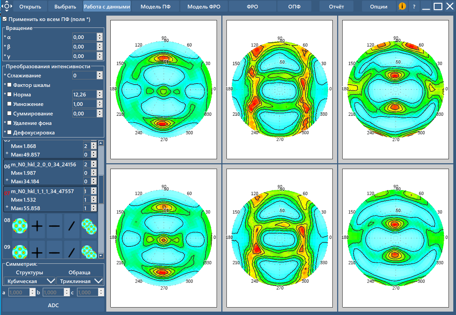Click the pole figure list scrollbar down arrow

pos(101,256)
